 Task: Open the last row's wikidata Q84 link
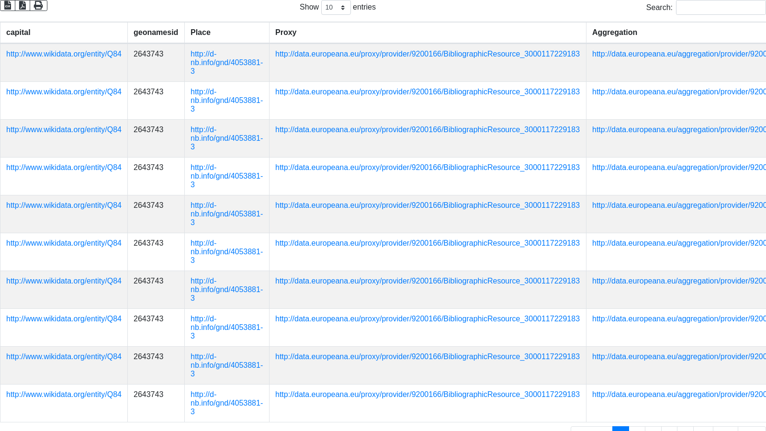pyautogui.click(x=64, y=394)
